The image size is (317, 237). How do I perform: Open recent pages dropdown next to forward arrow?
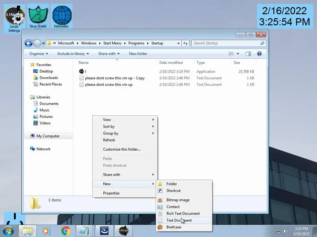coord(43,43)
